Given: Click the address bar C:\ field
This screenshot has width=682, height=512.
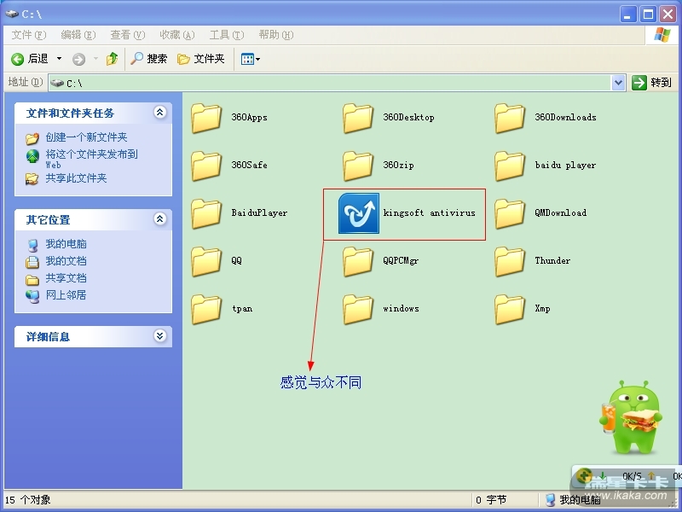Looking at the screenshot, I should 330,82.
